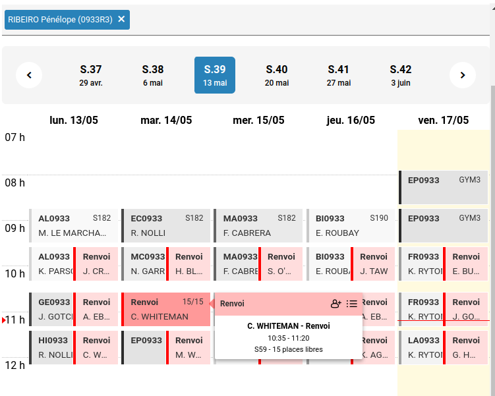Image resolution: width=495 pixels, height=396 pixels.
Task: Go to previous weeks with left arrow
Action: click(x=29, y=75)
